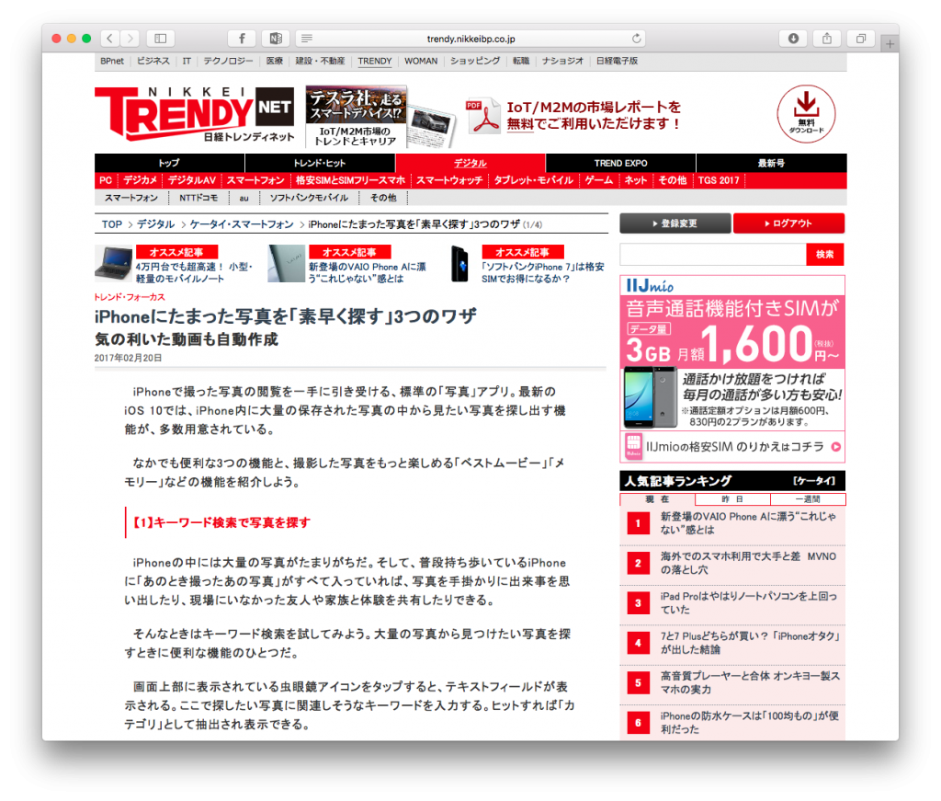The width and height of the screenshot is (941, 801).
Task: Add a new tab with plus button
Action: pyautogui.click(x=890, y=44)
